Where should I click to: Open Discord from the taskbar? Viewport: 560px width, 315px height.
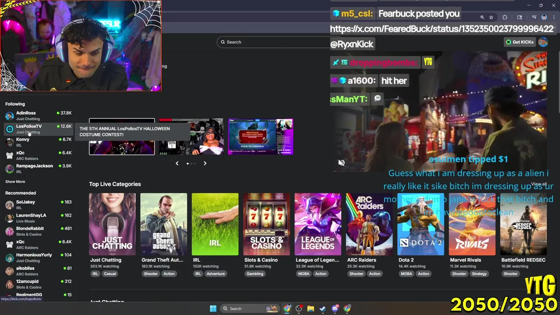coord(335,308)
